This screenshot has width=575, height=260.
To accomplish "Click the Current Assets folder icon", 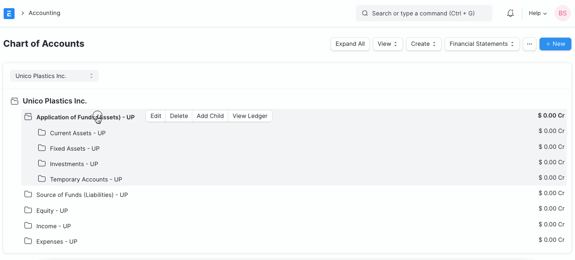I will 42,133.
